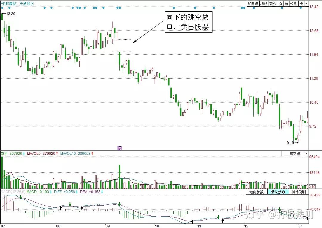Viewport: 322px width, 228px height.
Task: Click the MAVOL10: 289653 readout
Action: click(x=75, y=153)
